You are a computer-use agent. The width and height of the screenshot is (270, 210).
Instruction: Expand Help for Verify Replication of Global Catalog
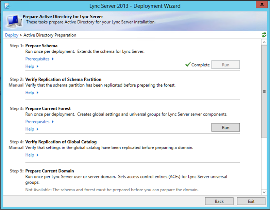[x=32, y=155]
